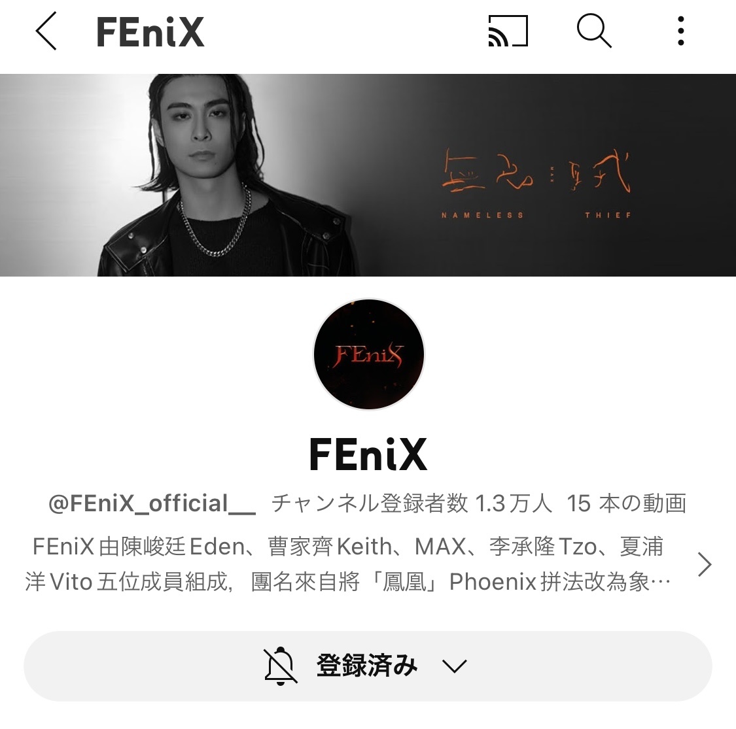Click the 登録済み subscribed button
This screenshot has height=729, width=736.
tap(368, 666)
